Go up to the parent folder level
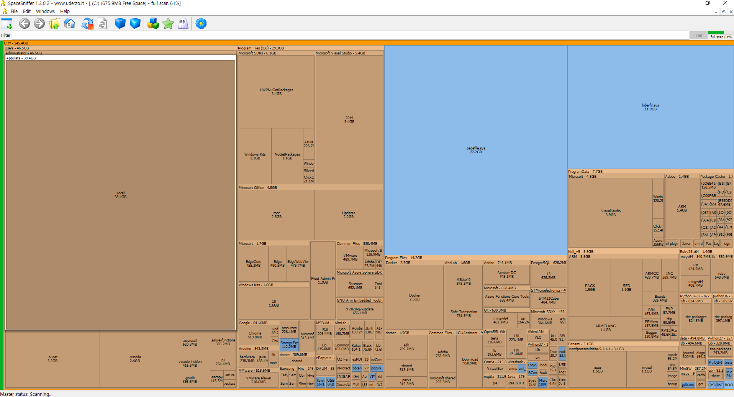The image size is (734, 397). pyautogui.click(x=54, y=24)
